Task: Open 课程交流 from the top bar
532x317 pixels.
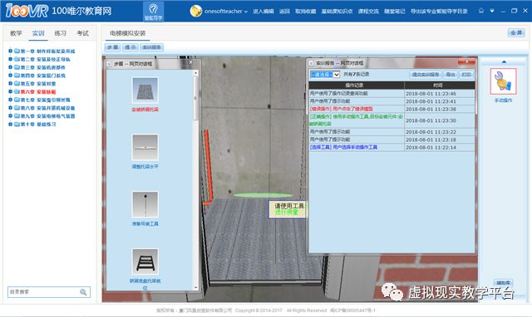Action: point(368,11)
